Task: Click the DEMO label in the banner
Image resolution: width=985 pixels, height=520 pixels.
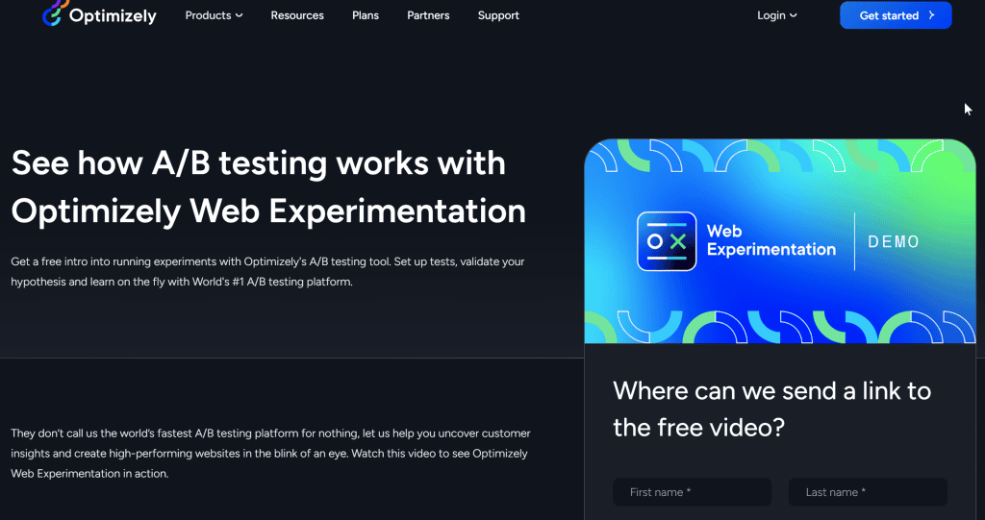Action: click(894, 242)
